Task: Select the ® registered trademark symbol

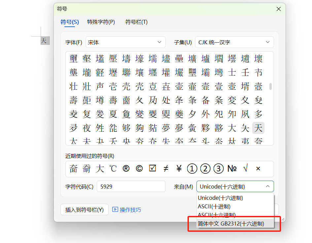Action: pos(126,168)
